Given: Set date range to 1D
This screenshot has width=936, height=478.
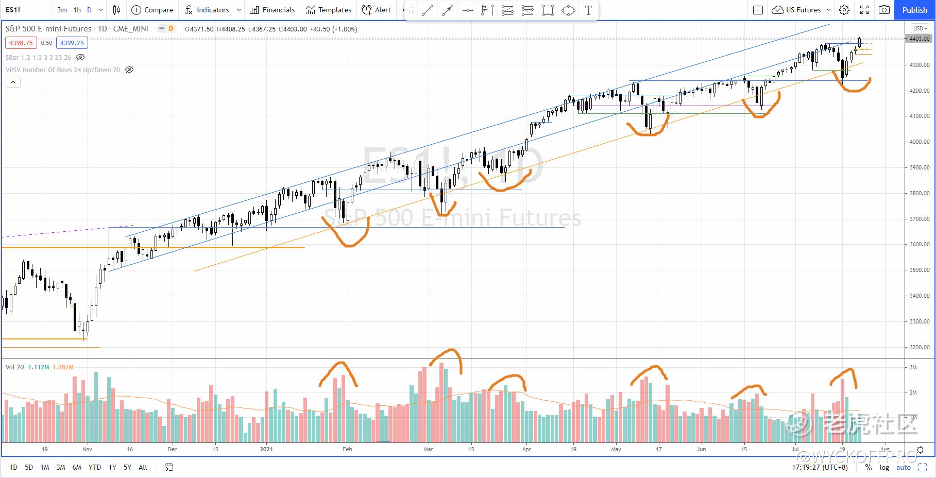Looking at the screenshot, I should [13, 467].
